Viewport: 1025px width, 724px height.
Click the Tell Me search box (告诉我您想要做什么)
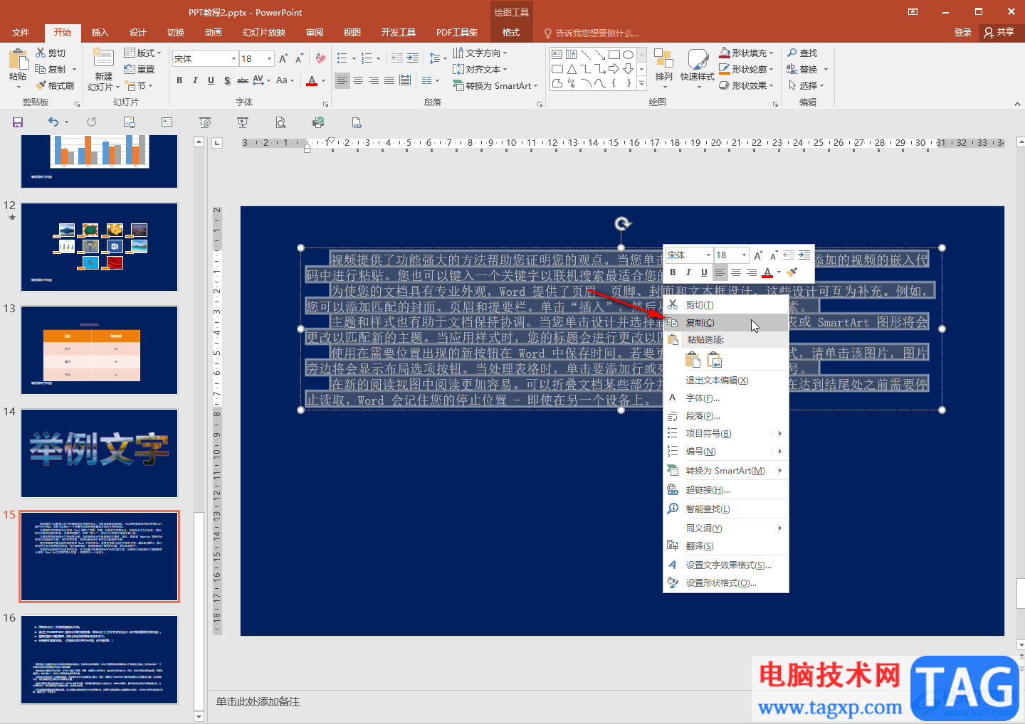click(x=591, y=33)
